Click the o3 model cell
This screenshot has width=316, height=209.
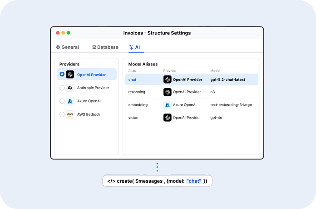pos(212,92)
